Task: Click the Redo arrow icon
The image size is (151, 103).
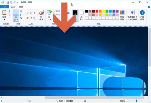Action: pyautogui.click(x=15, y=3)
